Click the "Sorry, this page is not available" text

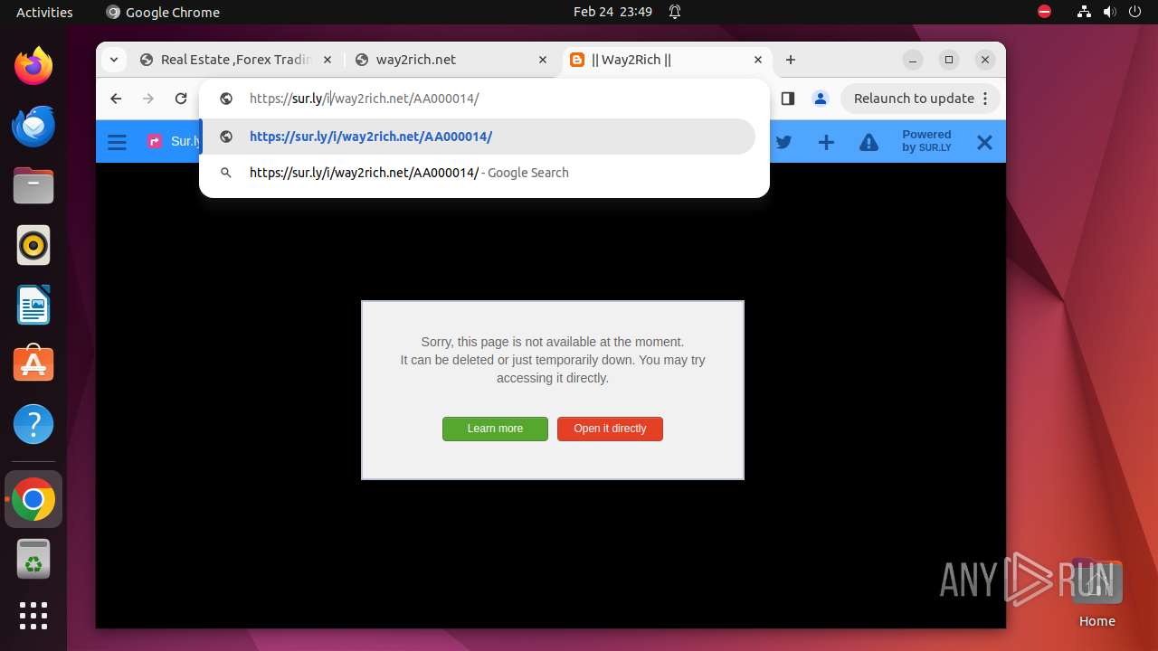553,342
